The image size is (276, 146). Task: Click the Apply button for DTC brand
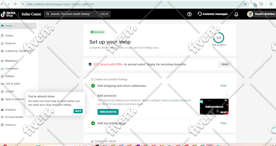[225, 64]
